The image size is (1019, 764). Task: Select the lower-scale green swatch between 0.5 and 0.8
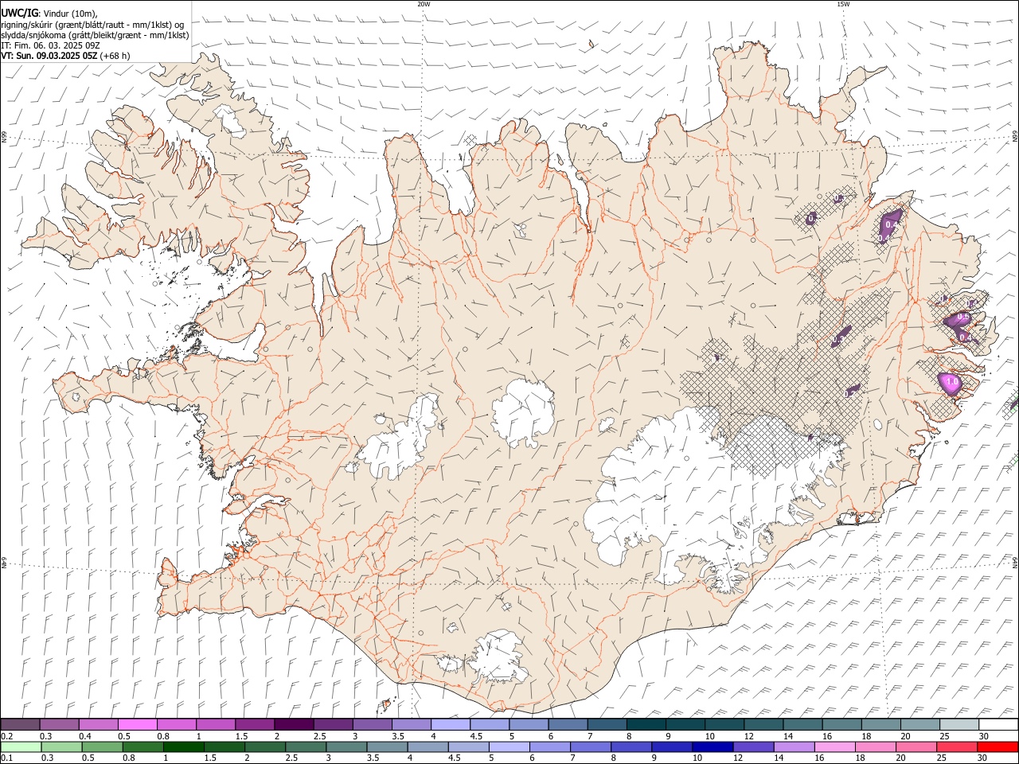[x=102, y=746]
